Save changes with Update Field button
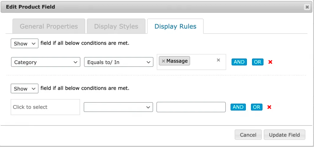 pos(284,135)
